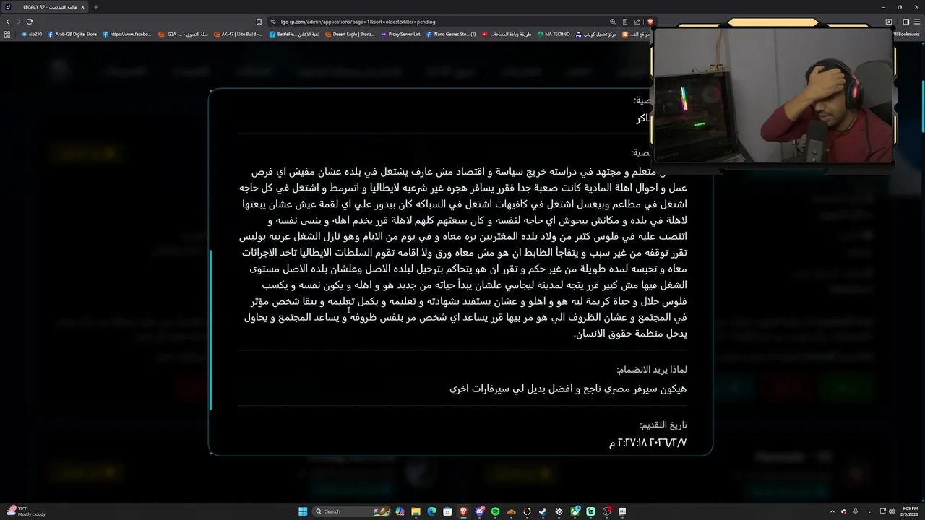Go back with the browser back arrow

coord(8,22)
